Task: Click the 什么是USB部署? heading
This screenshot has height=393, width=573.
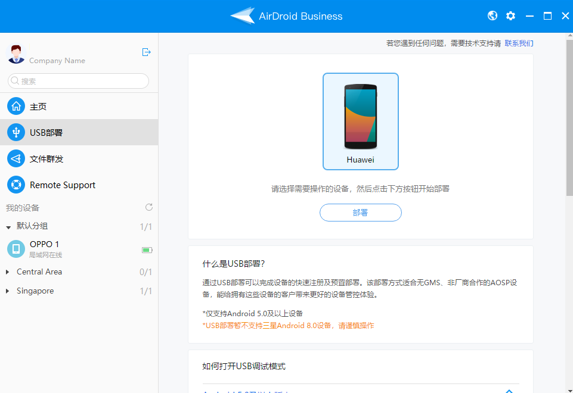Action: pyautogui.click(x=234, y=263)
